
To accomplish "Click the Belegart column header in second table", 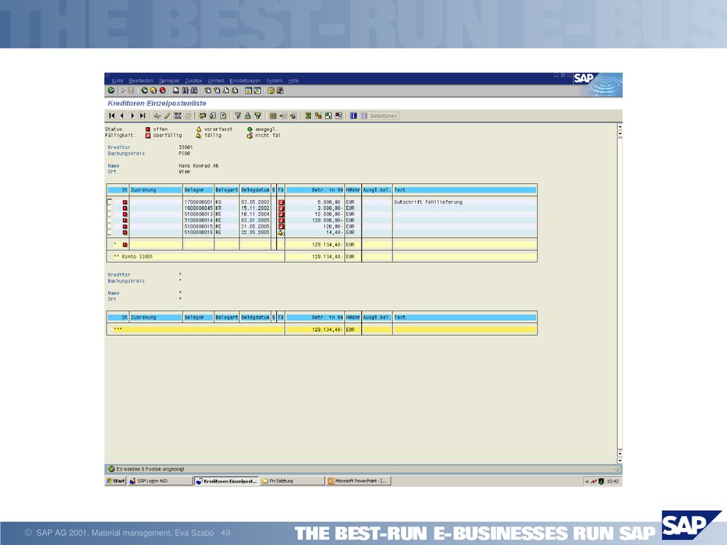I will 226,317.
